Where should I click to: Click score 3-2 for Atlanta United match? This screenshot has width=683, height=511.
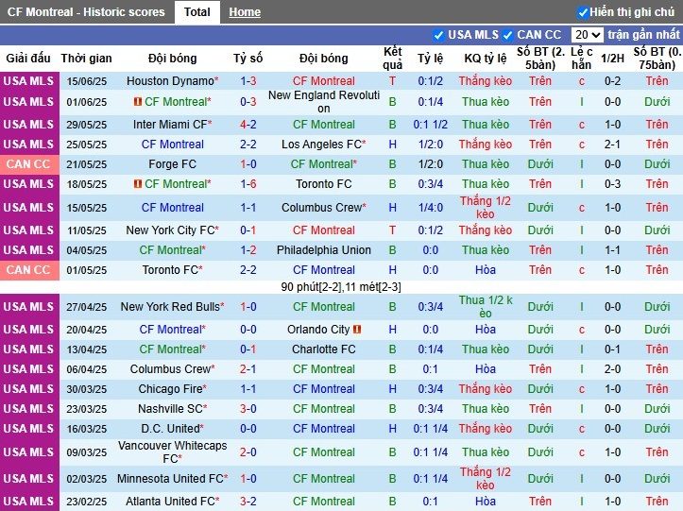(x=248, y=502)
